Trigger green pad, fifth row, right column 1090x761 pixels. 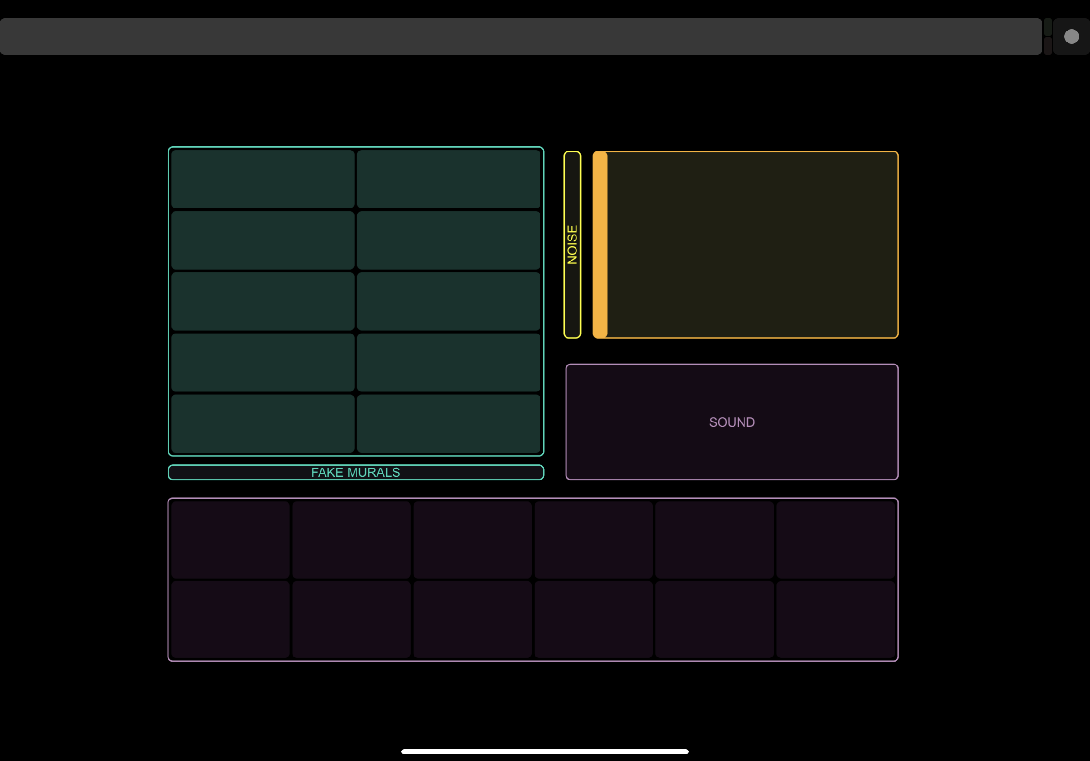coord(449,424)
